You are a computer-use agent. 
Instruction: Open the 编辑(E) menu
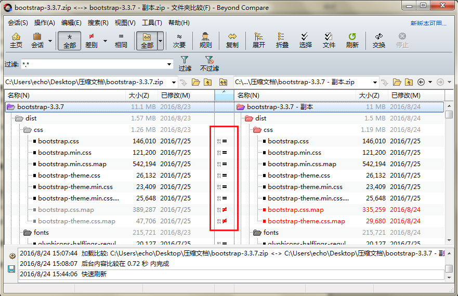tap(71, 23)
